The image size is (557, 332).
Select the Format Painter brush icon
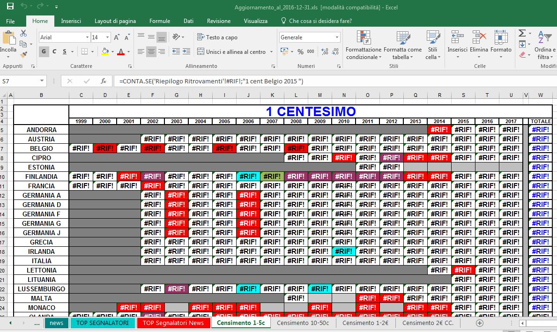pyautogui.click(x=23, y=54)
